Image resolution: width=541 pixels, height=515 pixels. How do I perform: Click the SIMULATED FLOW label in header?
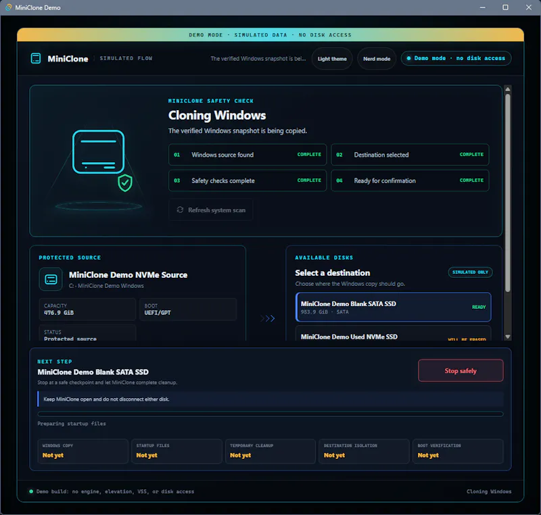126,58
